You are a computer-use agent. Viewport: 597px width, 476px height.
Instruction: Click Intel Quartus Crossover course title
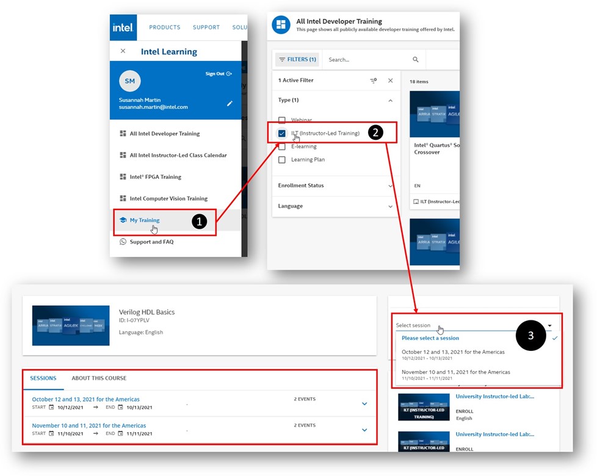(x=436, y=149)
